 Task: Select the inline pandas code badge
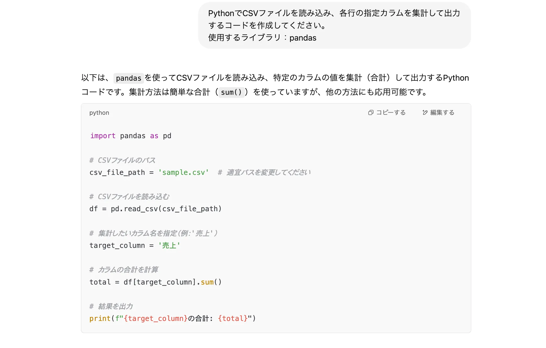coord(128,78)
